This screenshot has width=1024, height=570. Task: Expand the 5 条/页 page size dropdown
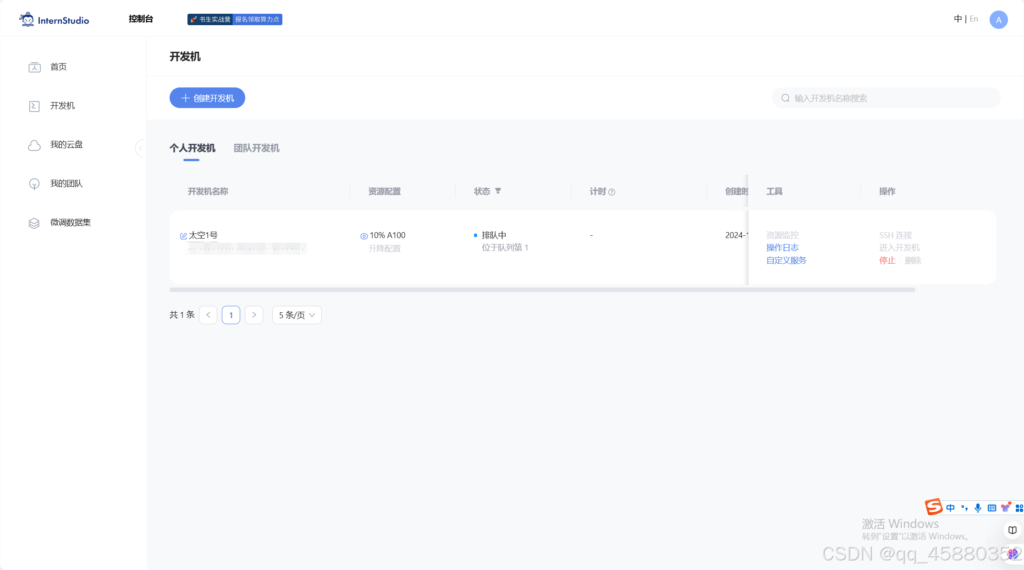click(297, 315)
